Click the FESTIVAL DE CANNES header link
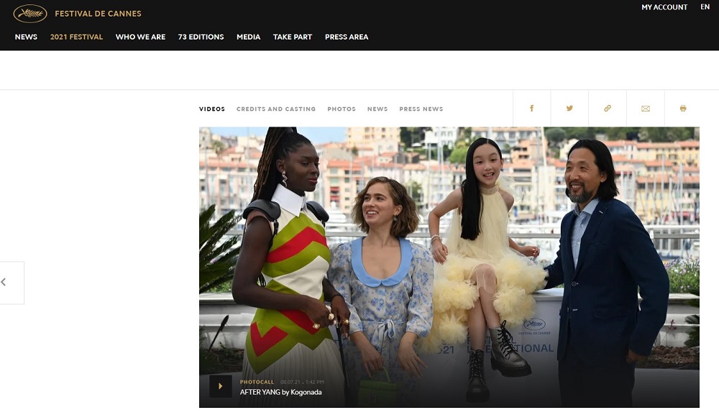The image size is (719, 415). coord(98,13)
